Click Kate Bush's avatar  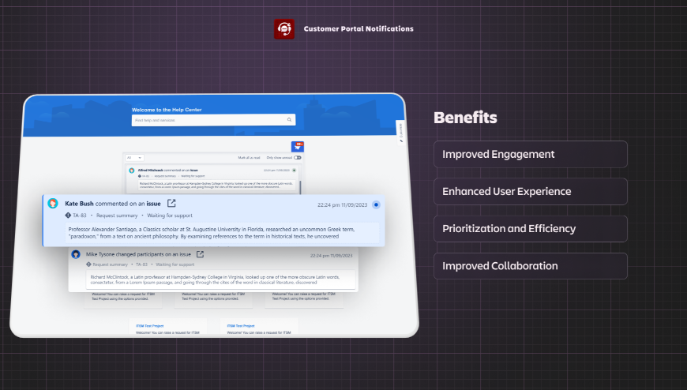(x=53, y=204)
